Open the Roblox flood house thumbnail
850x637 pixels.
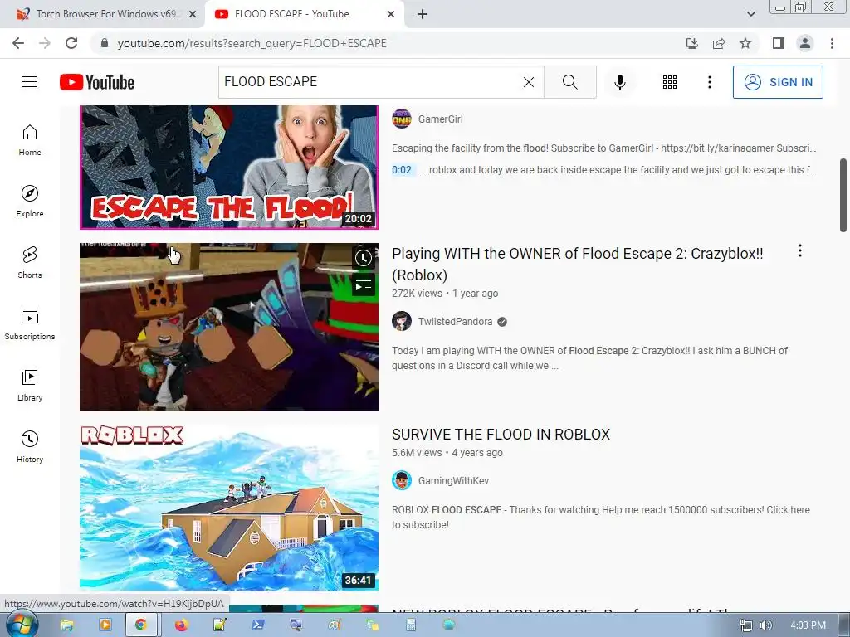coord(229,508)
